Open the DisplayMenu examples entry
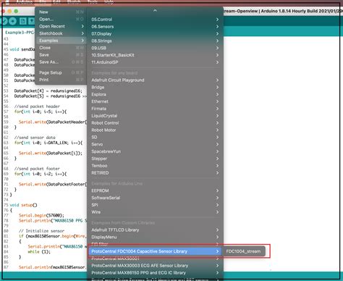Viewport: 343px width, 281px height. click(x=155, y=237)
